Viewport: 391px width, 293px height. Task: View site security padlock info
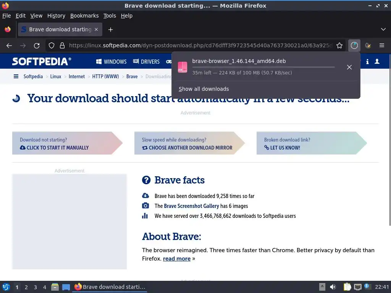tap(62, 46)
